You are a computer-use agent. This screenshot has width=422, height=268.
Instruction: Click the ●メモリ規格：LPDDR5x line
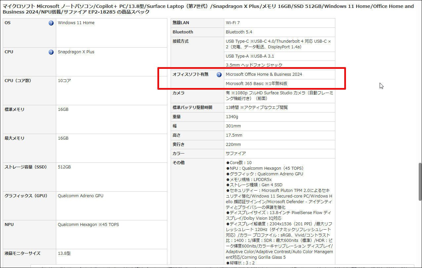coord(249,179)
